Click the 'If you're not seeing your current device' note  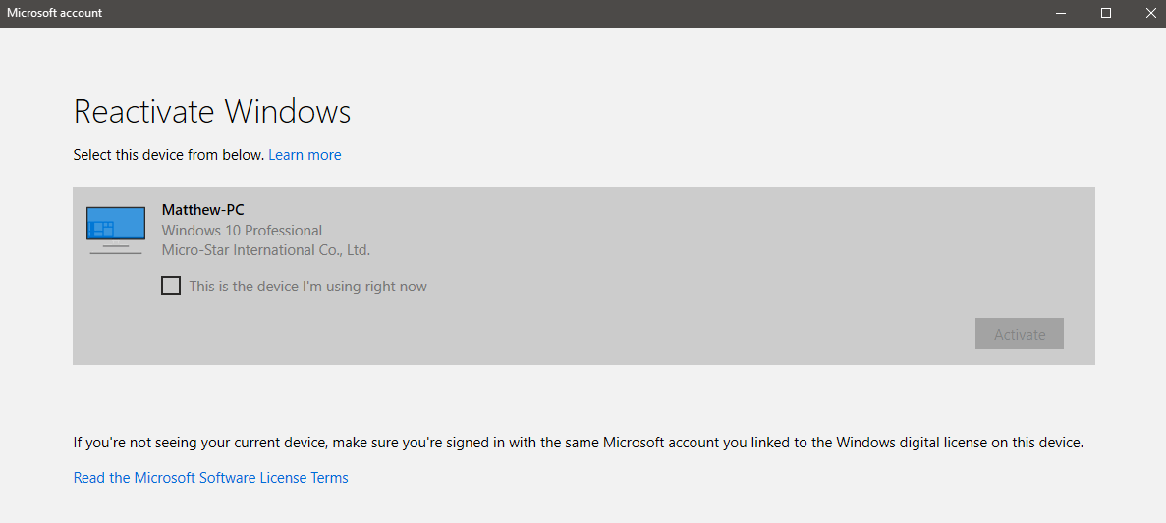[x=579, y=443]
